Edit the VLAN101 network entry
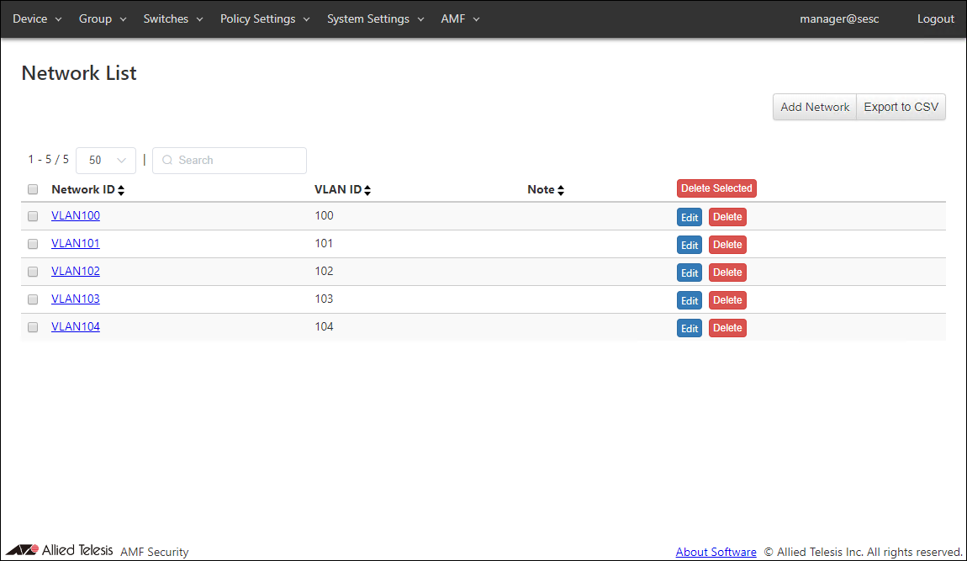 click(x=690, y=245)
